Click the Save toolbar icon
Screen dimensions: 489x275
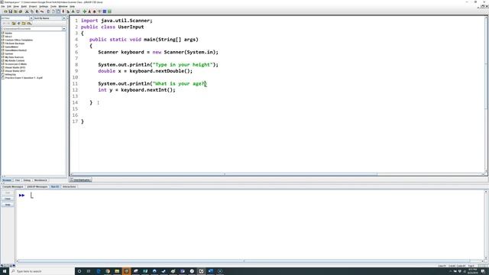(x=10, y=11)
